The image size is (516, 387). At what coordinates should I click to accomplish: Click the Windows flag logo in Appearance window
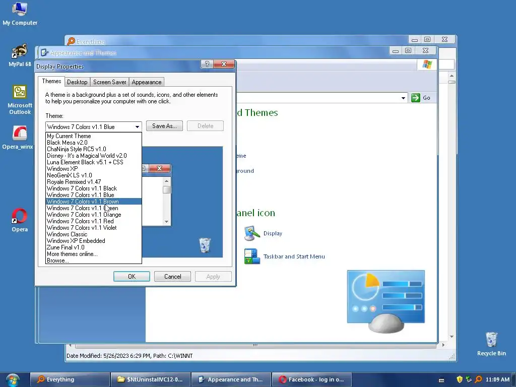coord(427,64)
